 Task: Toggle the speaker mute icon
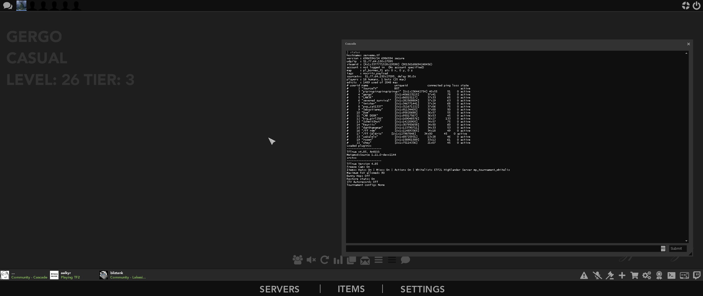pyautogui.click(x=311, y=260)
